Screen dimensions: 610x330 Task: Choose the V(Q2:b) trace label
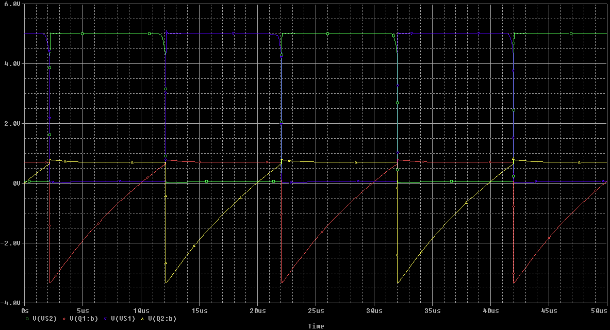click(x=162, y=319)
